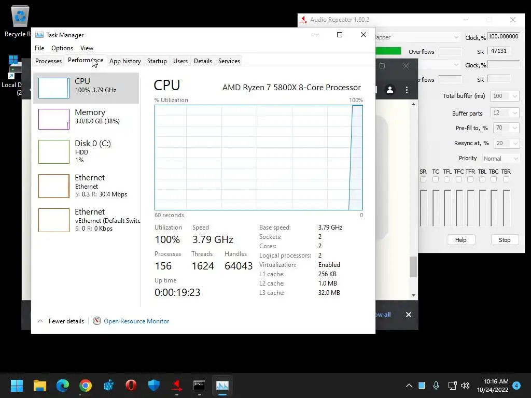The height and width of the screenshot is (398, 531).
Task: Switch to the Users tab
Action: (x=180, y=61)
